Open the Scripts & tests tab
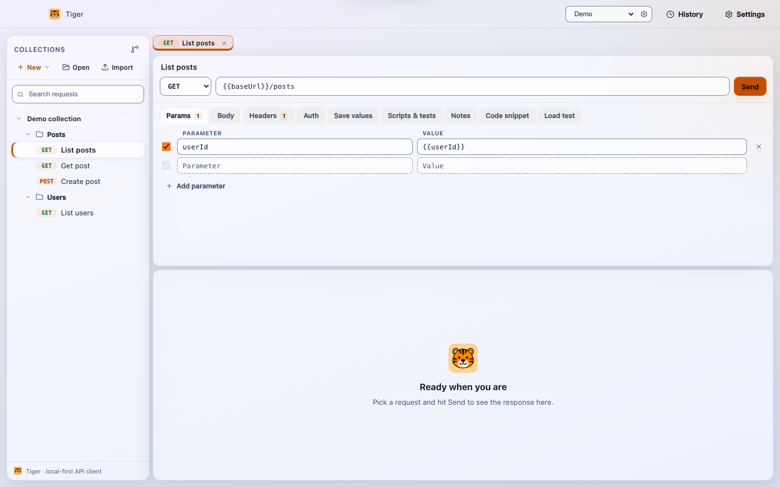Viewport: 780px width, 487px height. point(412,116)
